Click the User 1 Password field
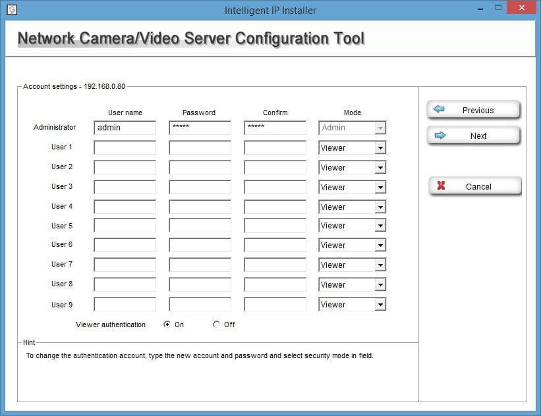The height and width of the screenshot is (416, 541). 200,148
